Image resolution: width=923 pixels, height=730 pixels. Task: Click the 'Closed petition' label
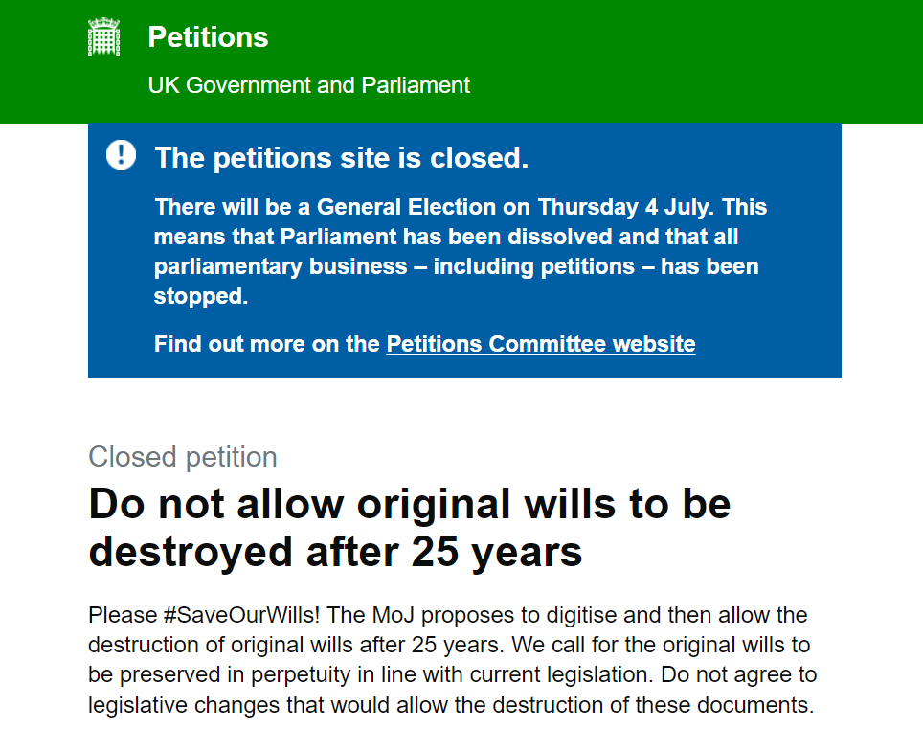(182, 457)
